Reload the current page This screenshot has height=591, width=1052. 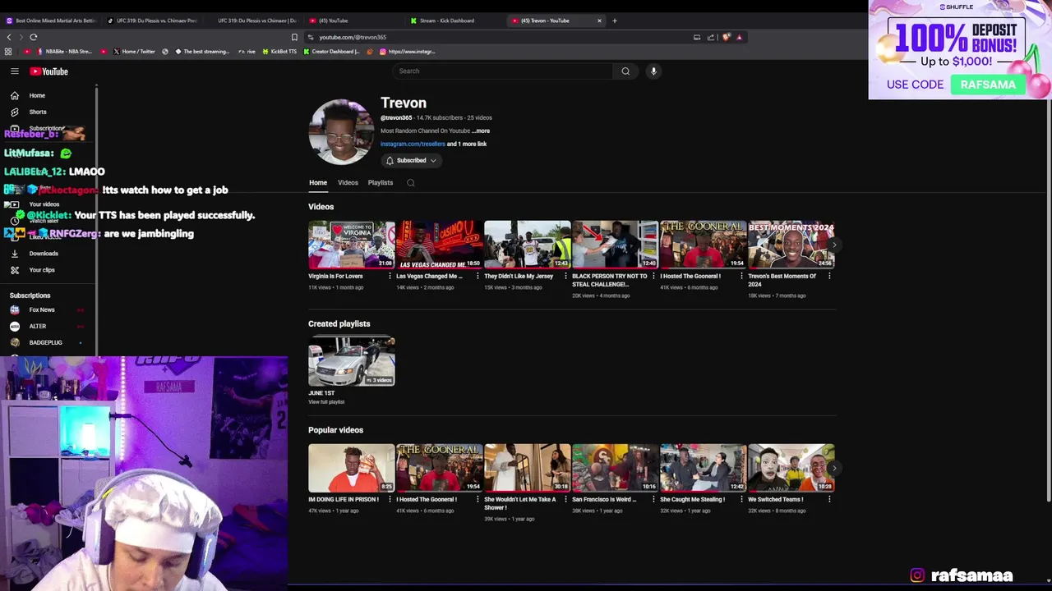(x=34, y=37)
